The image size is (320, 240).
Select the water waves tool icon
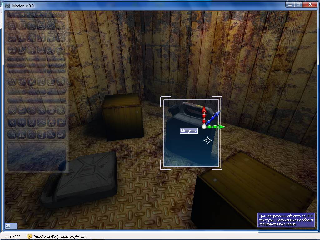(x=22, y=122)
